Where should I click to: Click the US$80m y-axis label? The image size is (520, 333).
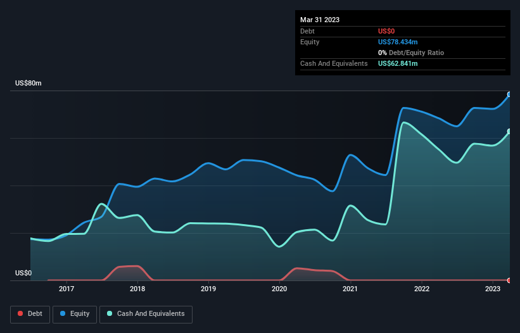click(x=29, y=83)
